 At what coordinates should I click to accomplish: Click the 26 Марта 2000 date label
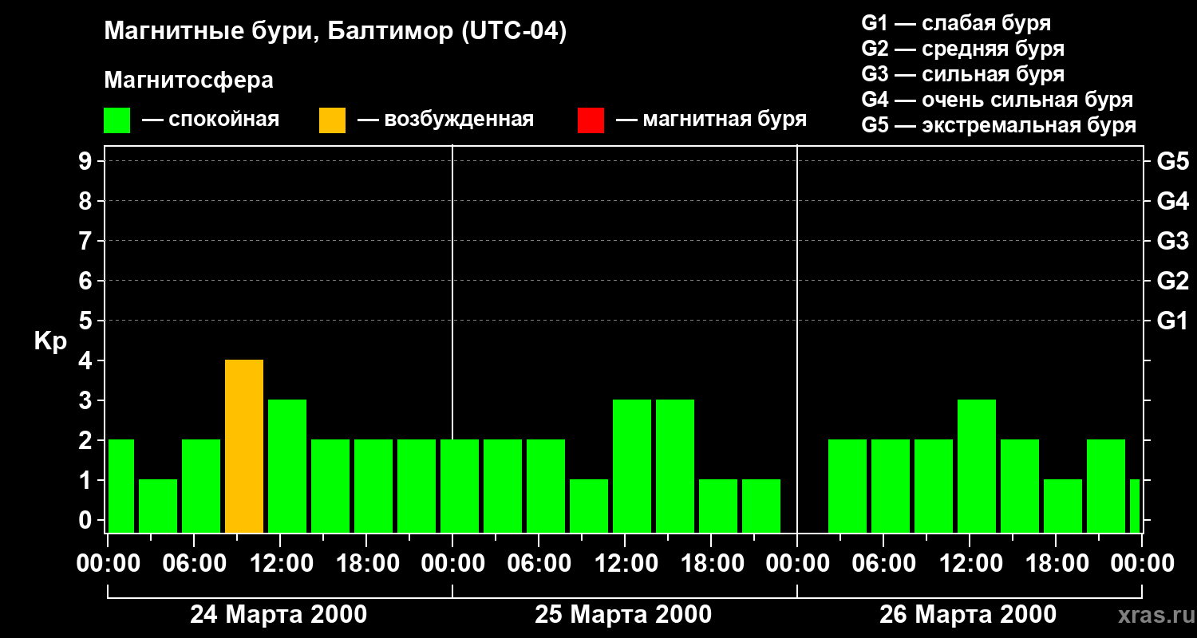(968, 615)
